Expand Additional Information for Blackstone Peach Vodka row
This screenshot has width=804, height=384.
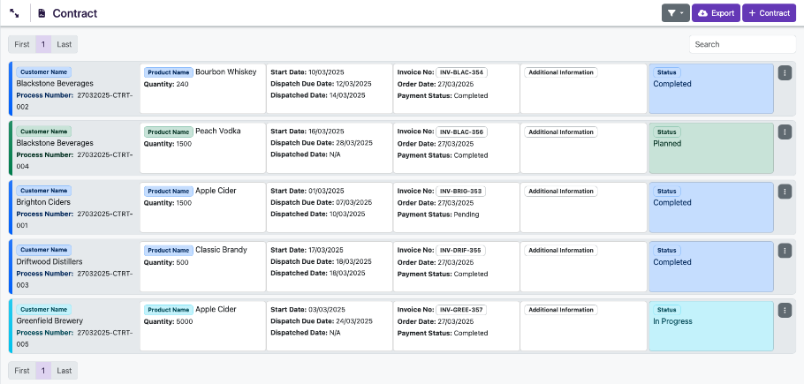click(561, 132)
